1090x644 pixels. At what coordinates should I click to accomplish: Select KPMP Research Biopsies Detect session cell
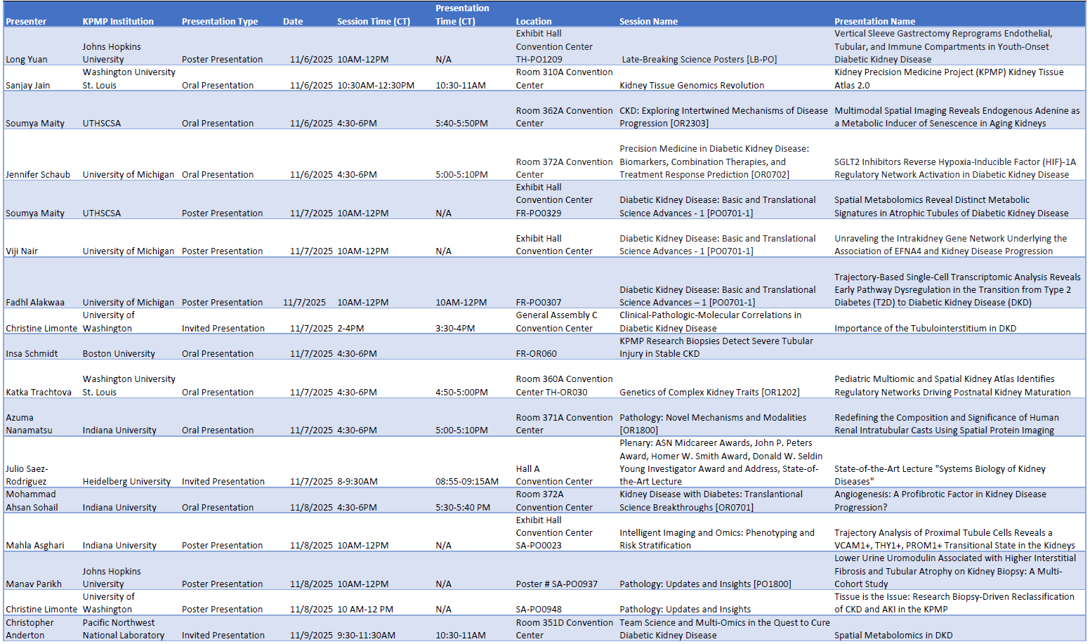tap(716, 347)
